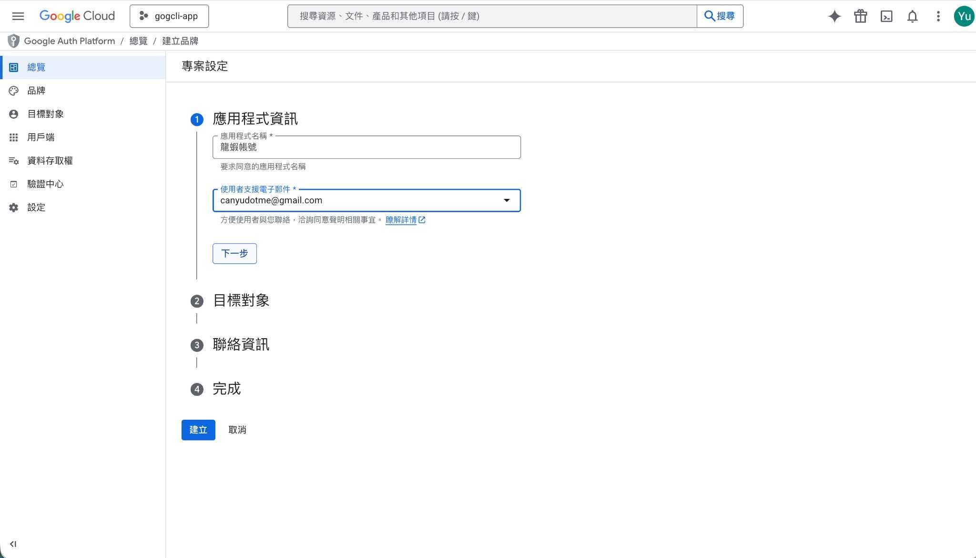976x558 pixels.
Task: Select 品牌 in the sidebar
Action: click(36, 91)
